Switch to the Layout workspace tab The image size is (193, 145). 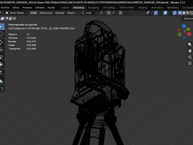(x=66, y=8)
